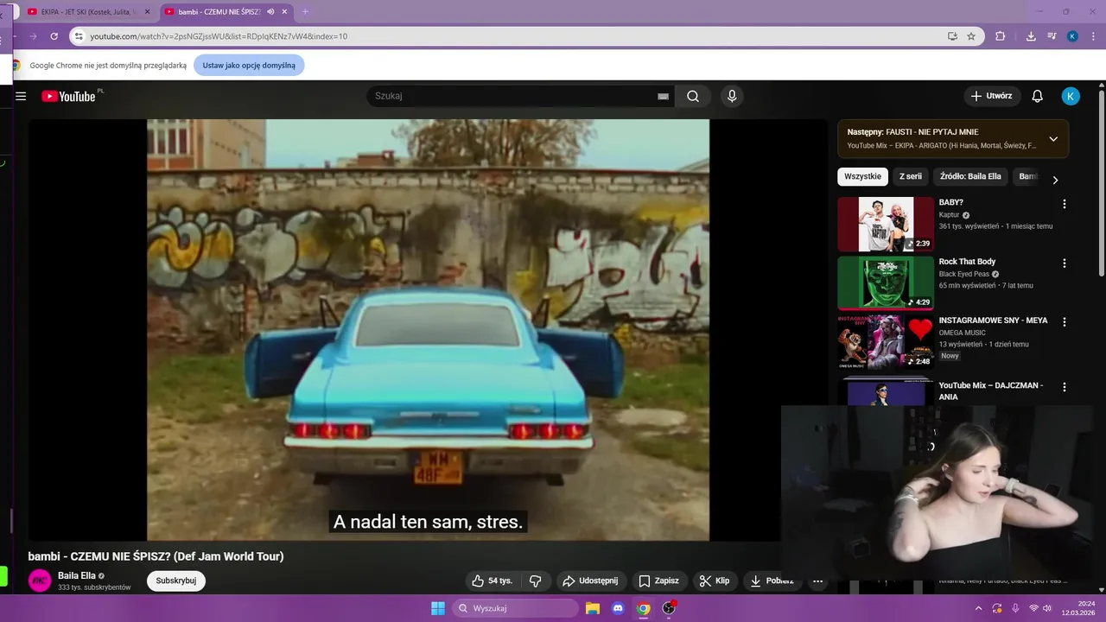This screenshot has height=622, width=1106.
Task: Reload the page in Chrome
Action: [x=54, y=36]
